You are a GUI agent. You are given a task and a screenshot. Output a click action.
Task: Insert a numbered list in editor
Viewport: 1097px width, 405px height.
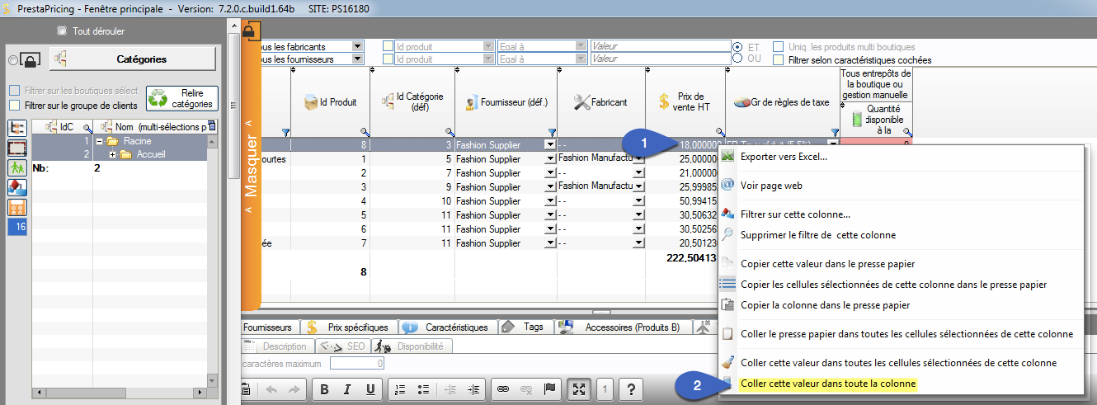coord(400,389)
